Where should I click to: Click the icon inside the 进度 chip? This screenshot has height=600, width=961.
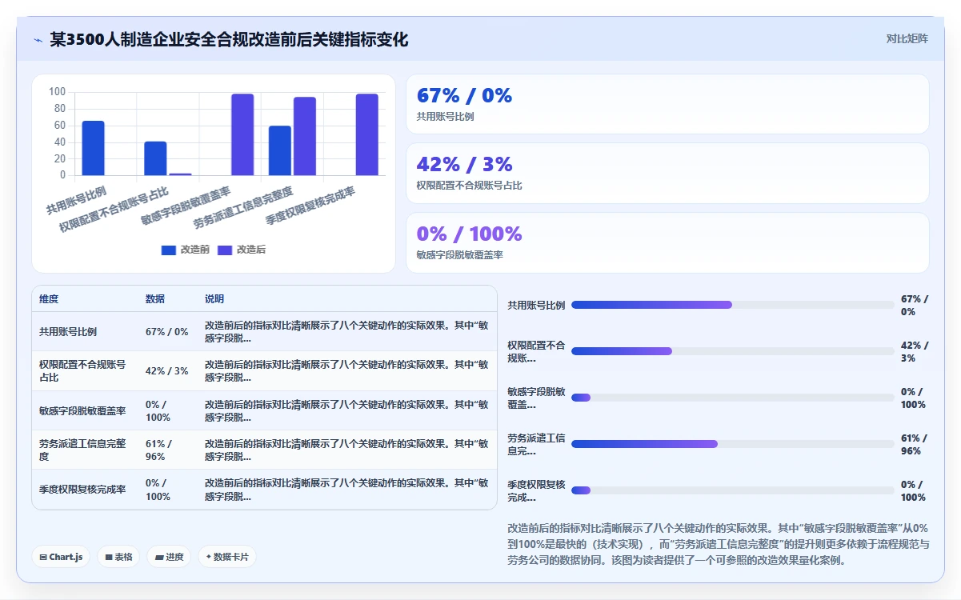pos(159,557)
